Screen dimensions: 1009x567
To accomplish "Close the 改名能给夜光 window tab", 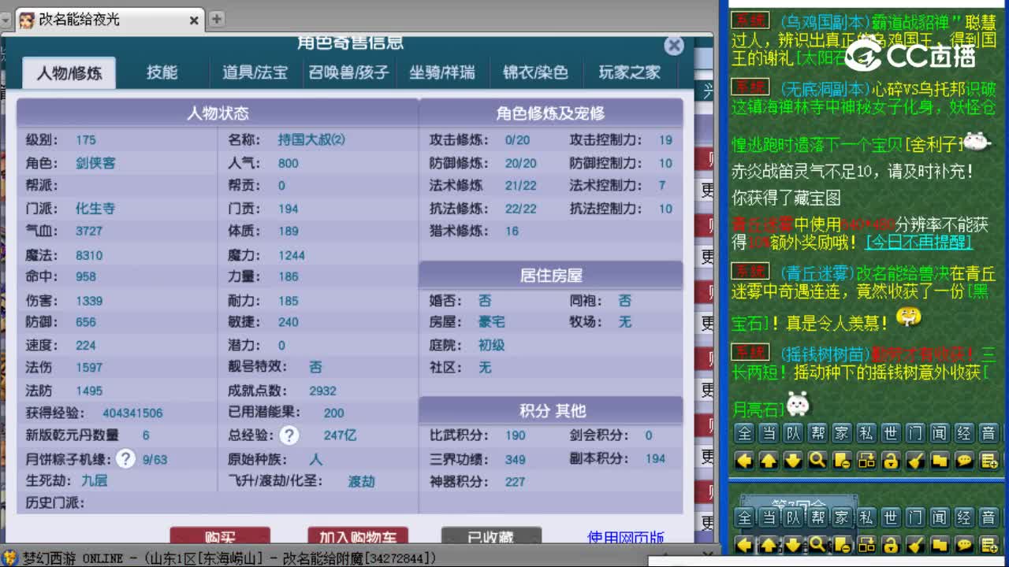I will coord(195,20).
